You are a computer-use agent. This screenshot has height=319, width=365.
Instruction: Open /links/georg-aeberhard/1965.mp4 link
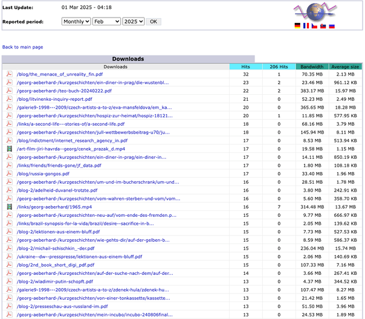point(54,207)
